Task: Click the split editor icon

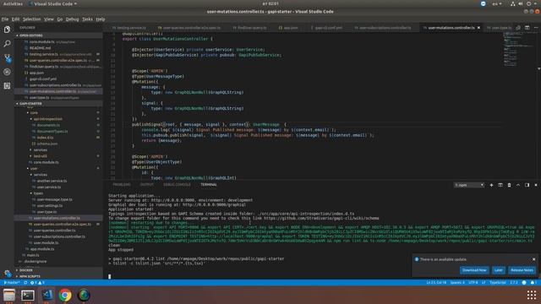Action: (527, 28)
